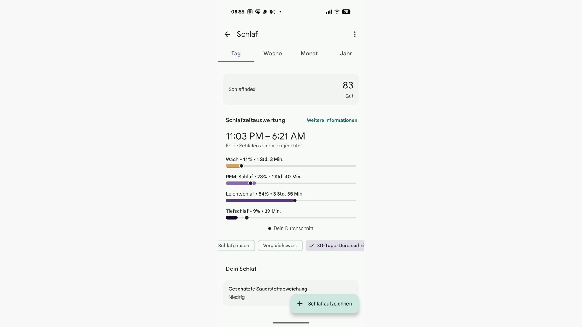Tap the Wi-Fi status icon
Viewport: 582px width, 327px height.
click(x=337, y=12)
